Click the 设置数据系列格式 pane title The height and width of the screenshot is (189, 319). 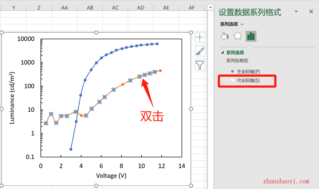pyautogui.click(x=250, y=12)
